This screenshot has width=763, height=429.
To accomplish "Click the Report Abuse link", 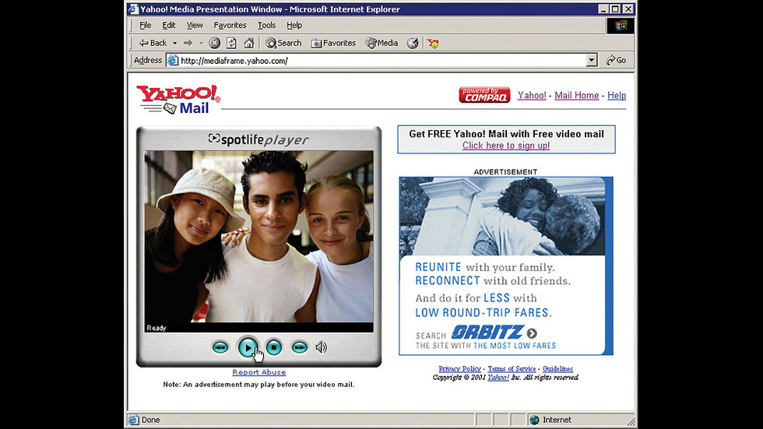I will (x=258, y=373).
